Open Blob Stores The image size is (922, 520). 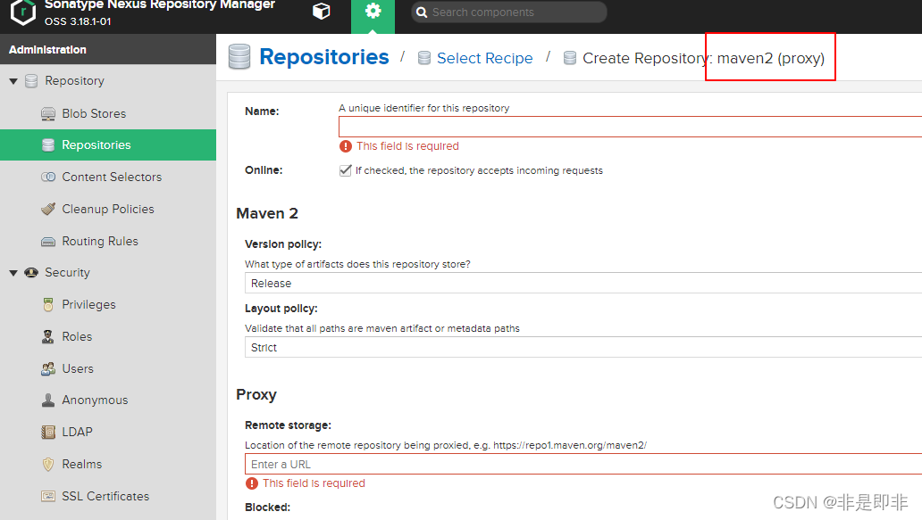click(x=94, y=114)
